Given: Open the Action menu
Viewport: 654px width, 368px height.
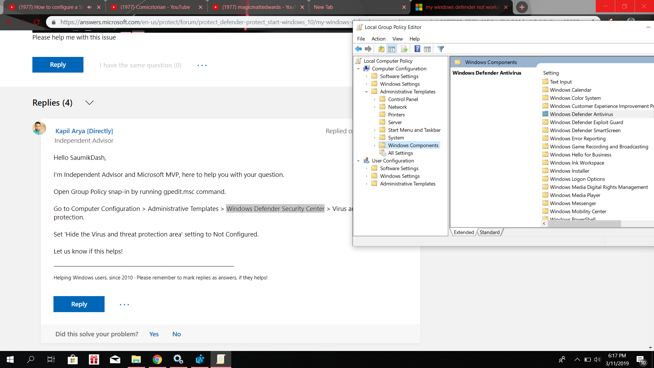Looking at the screenshot, I should point(378,39).
